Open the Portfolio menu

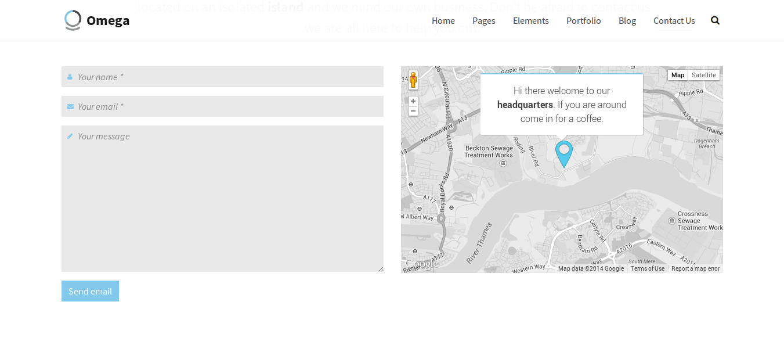[583, 21]
